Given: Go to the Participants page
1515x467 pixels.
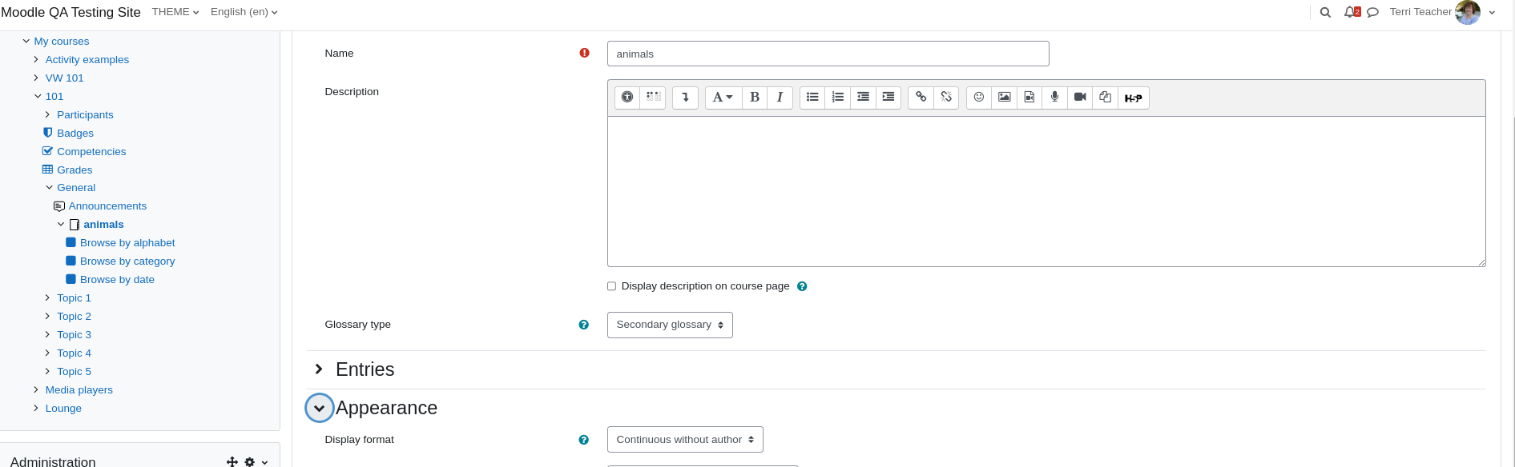Looking at the screenshot, I should click(x=85, y=115).
